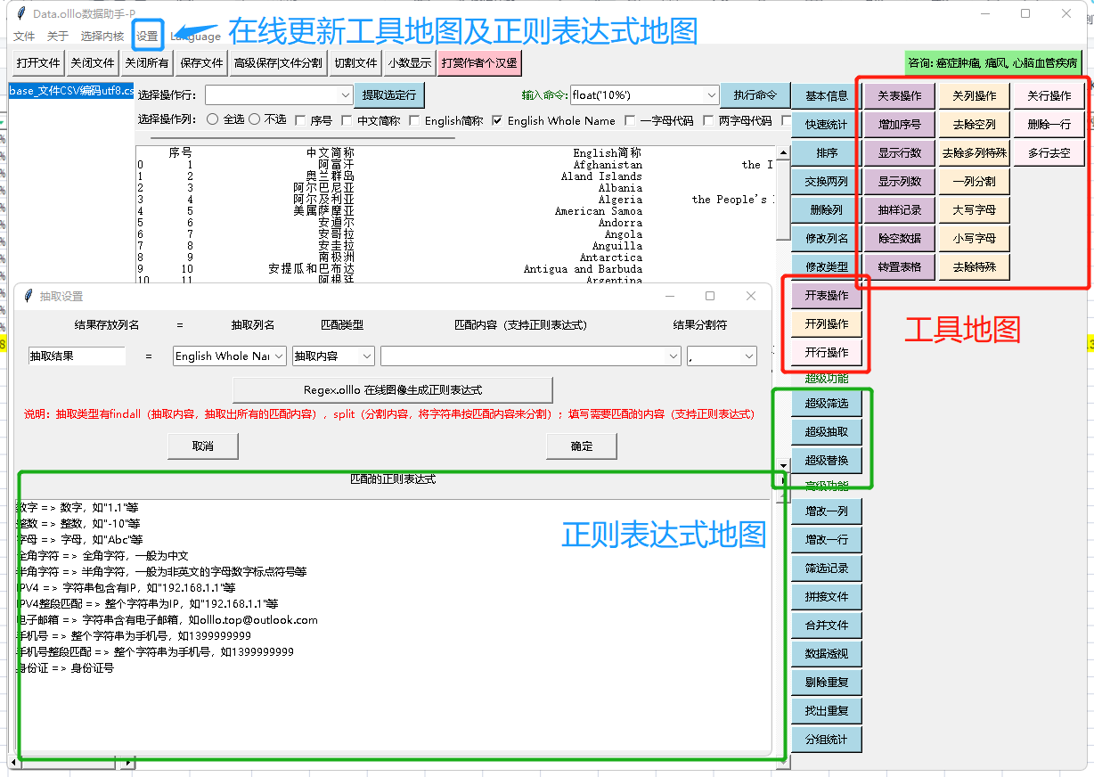
Task: Click the 转置表格 button
Action: coord(899,267)
